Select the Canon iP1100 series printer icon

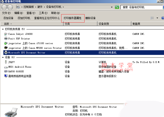pyautogui.click(x=6, y=43)
